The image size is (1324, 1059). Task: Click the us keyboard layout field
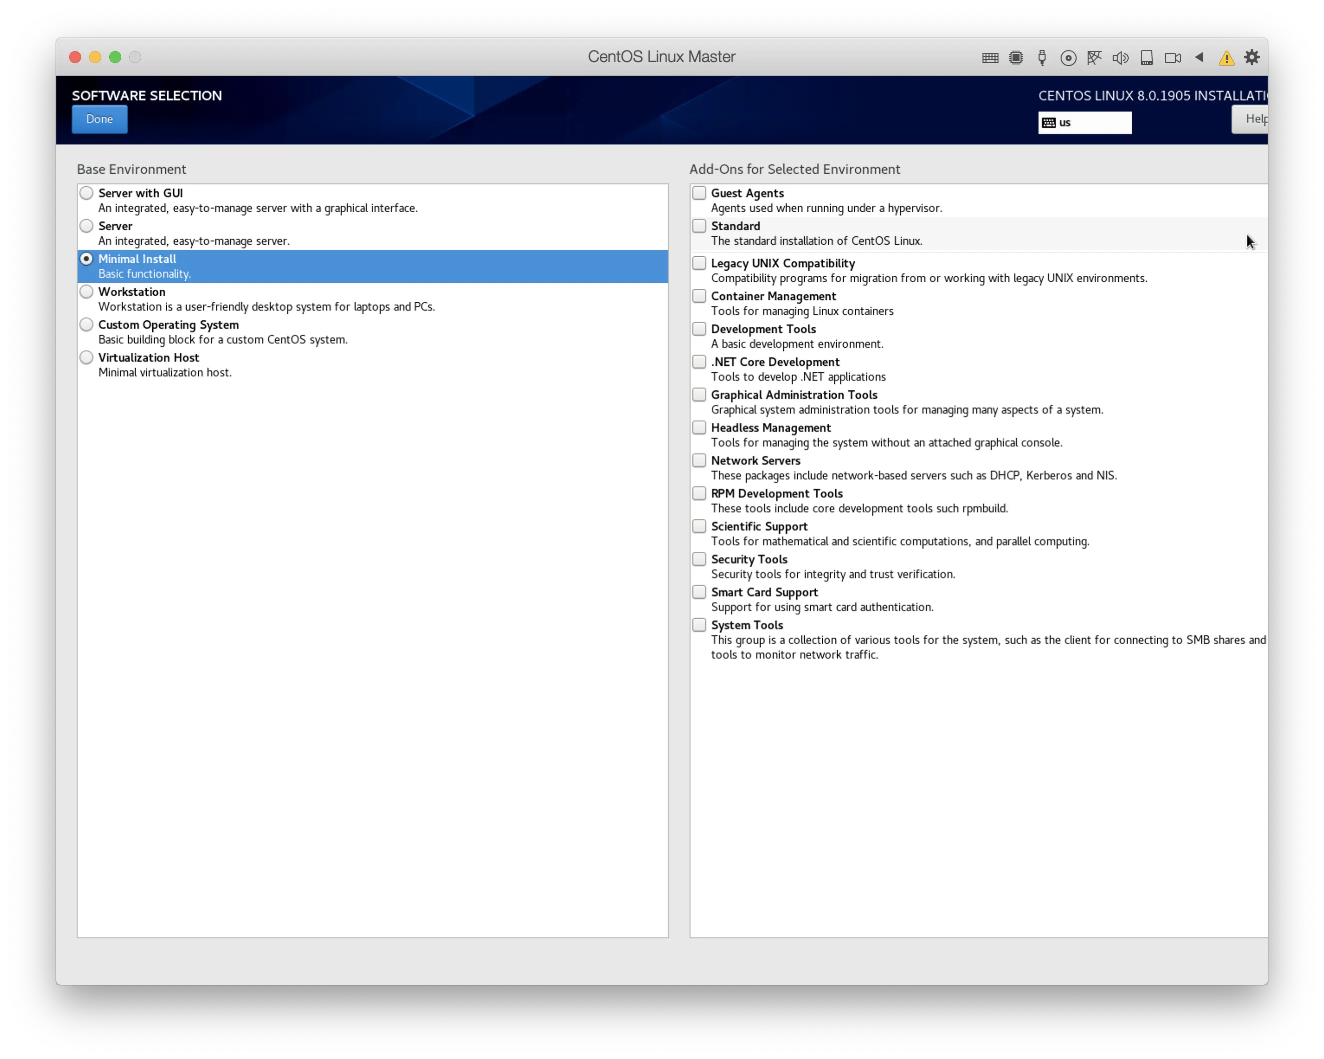coord(1085,123)
